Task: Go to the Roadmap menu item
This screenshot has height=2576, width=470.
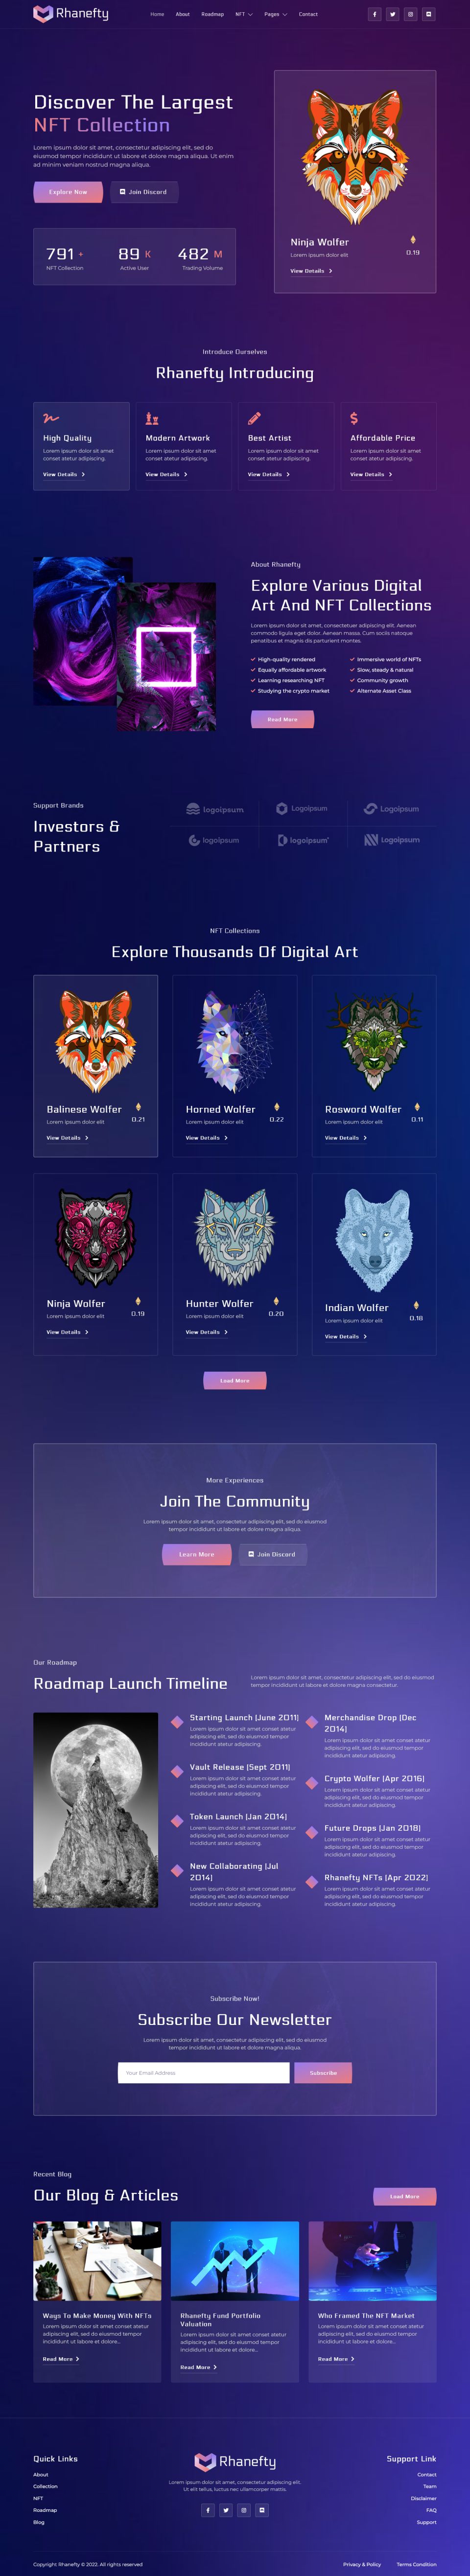Action: coord(212,14)
